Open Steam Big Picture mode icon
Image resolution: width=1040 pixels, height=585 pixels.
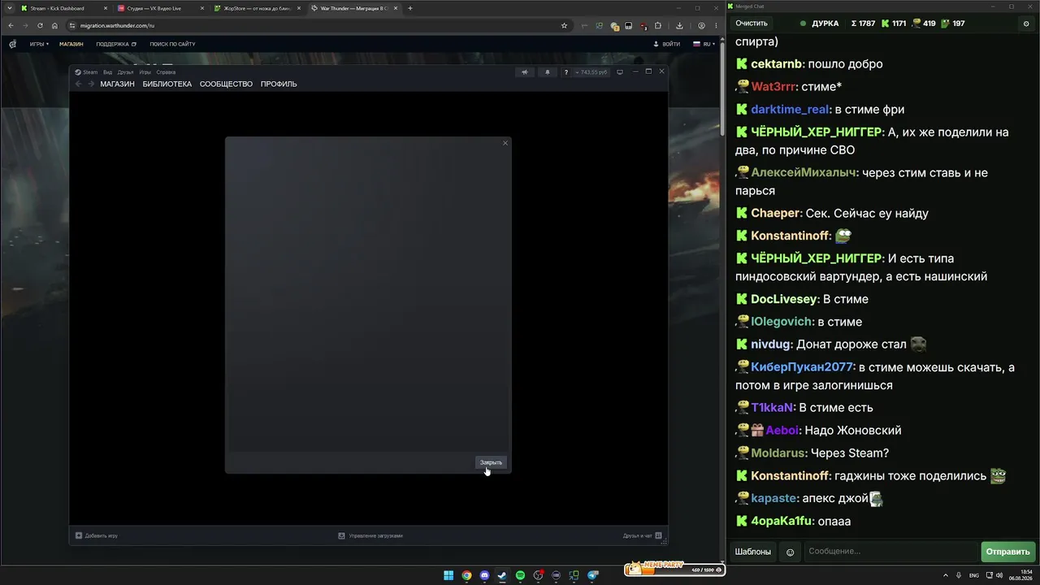620,72
